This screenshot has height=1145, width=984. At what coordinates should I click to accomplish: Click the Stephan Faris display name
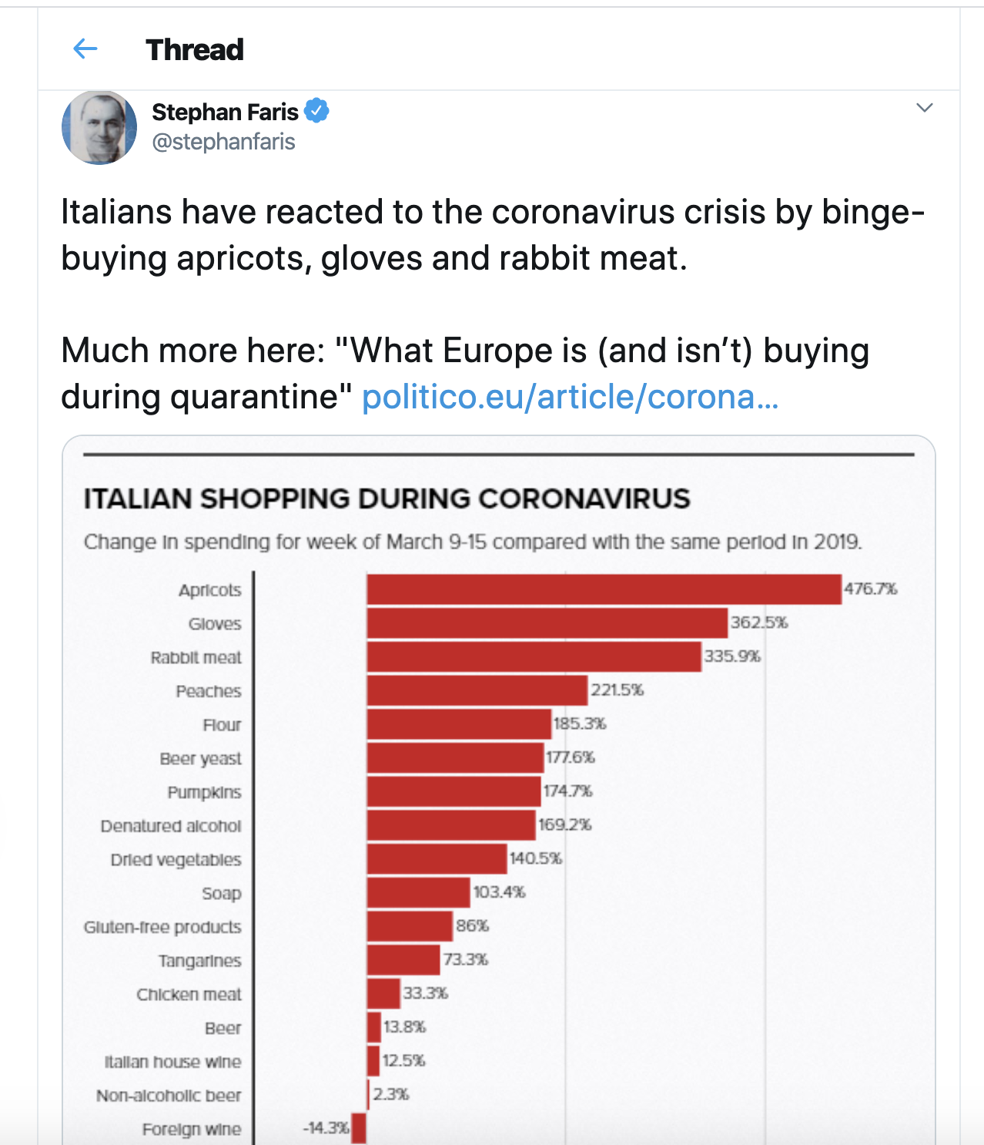coord(225,112)
